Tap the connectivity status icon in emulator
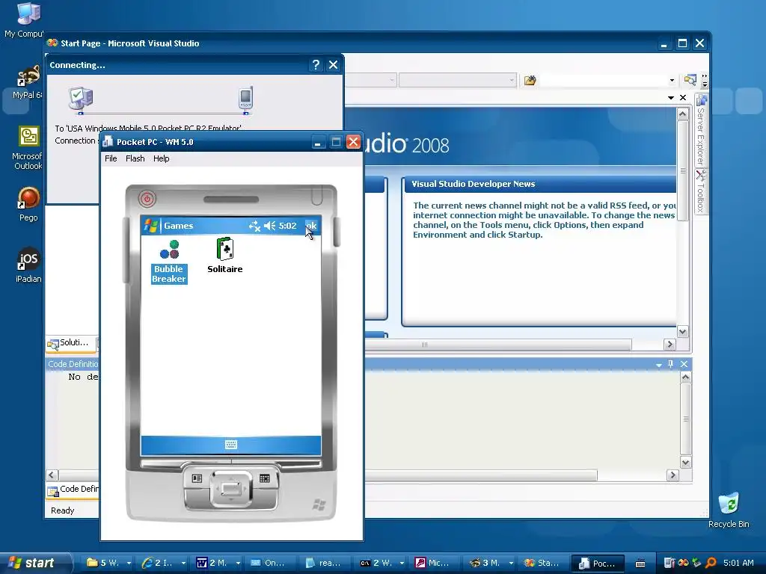This screenshot has width=766, height=574. point(254,226)
